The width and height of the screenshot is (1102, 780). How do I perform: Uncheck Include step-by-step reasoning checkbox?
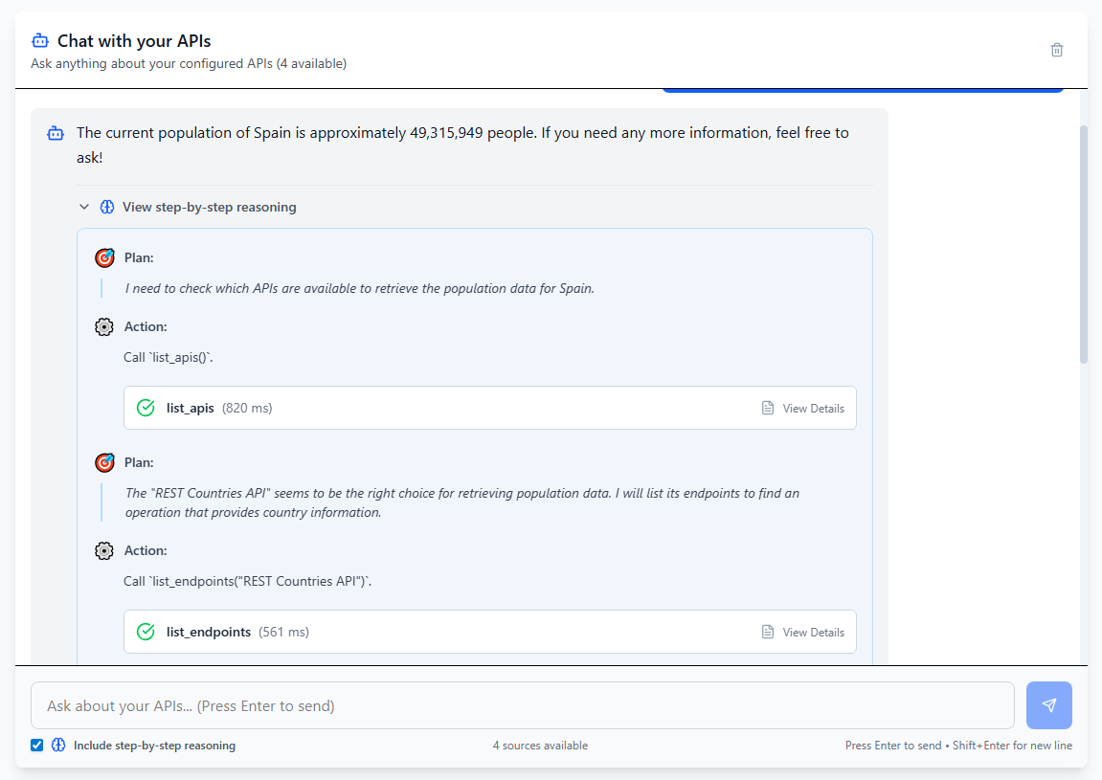coord(37,746)
